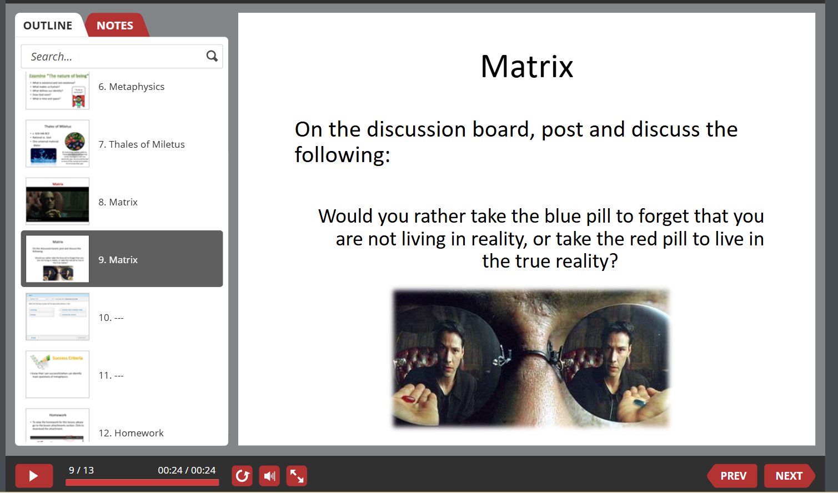
Task: Go to previous slide with PREV
Action: point(732,476)
